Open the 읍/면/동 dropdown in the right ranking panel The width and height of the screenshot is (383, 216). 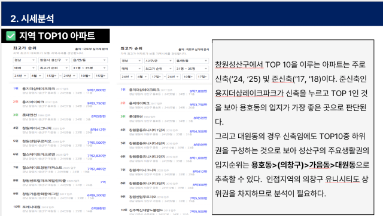(192, 61)
